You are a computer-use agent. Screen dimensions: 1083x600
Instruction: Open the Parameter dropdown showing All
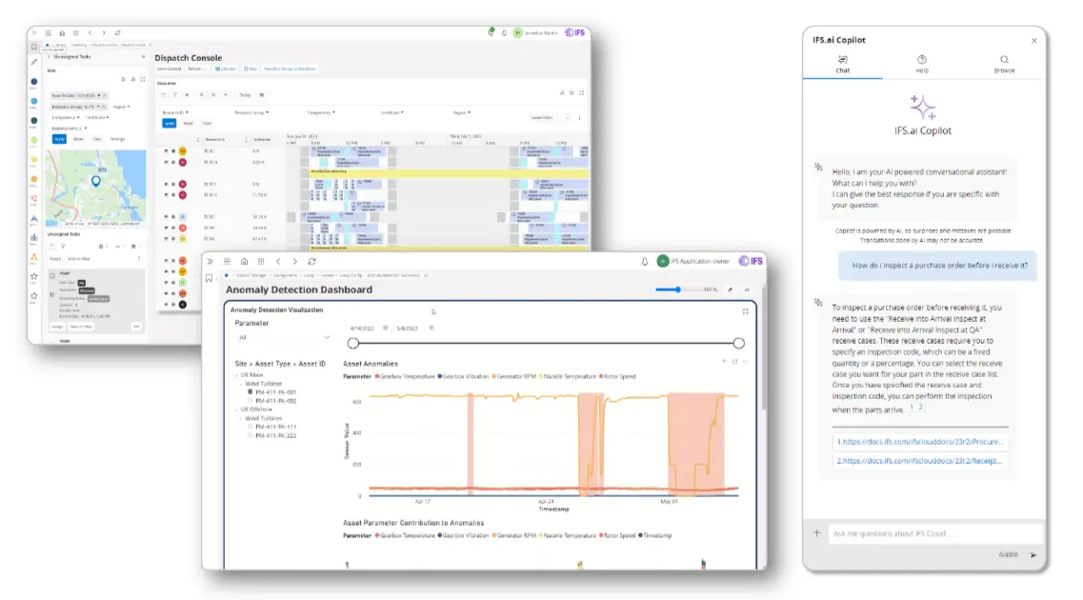(x=283, y=338)
